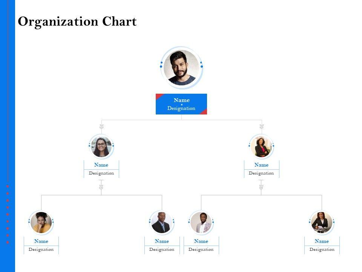This screenshot has width=362, height=272.
Task: Click the blue Name Designation box
Action: pyautogui.click(x=181, y=104)
